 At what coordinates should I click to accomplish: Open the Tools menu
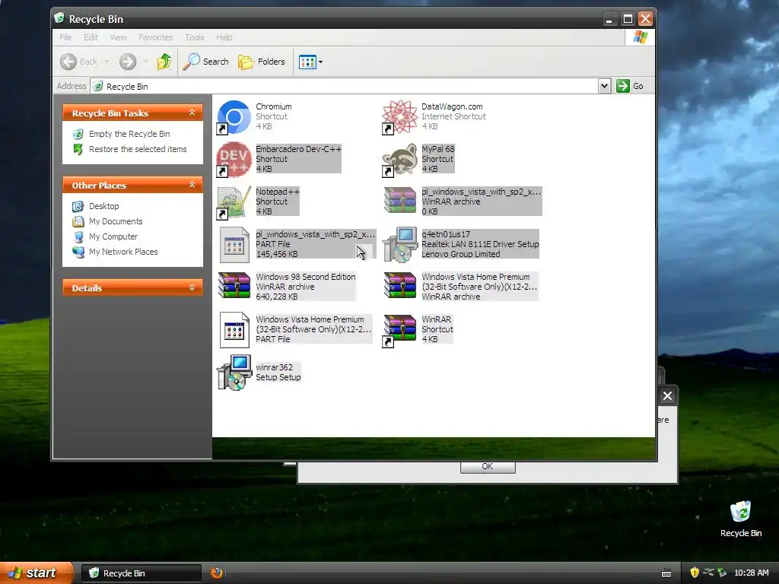click(194, 37)
